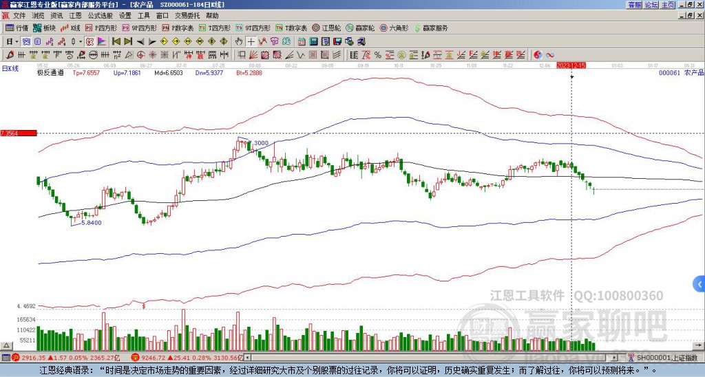Click the colorful flag icon
705x377 pixels.
coord(102,41)
